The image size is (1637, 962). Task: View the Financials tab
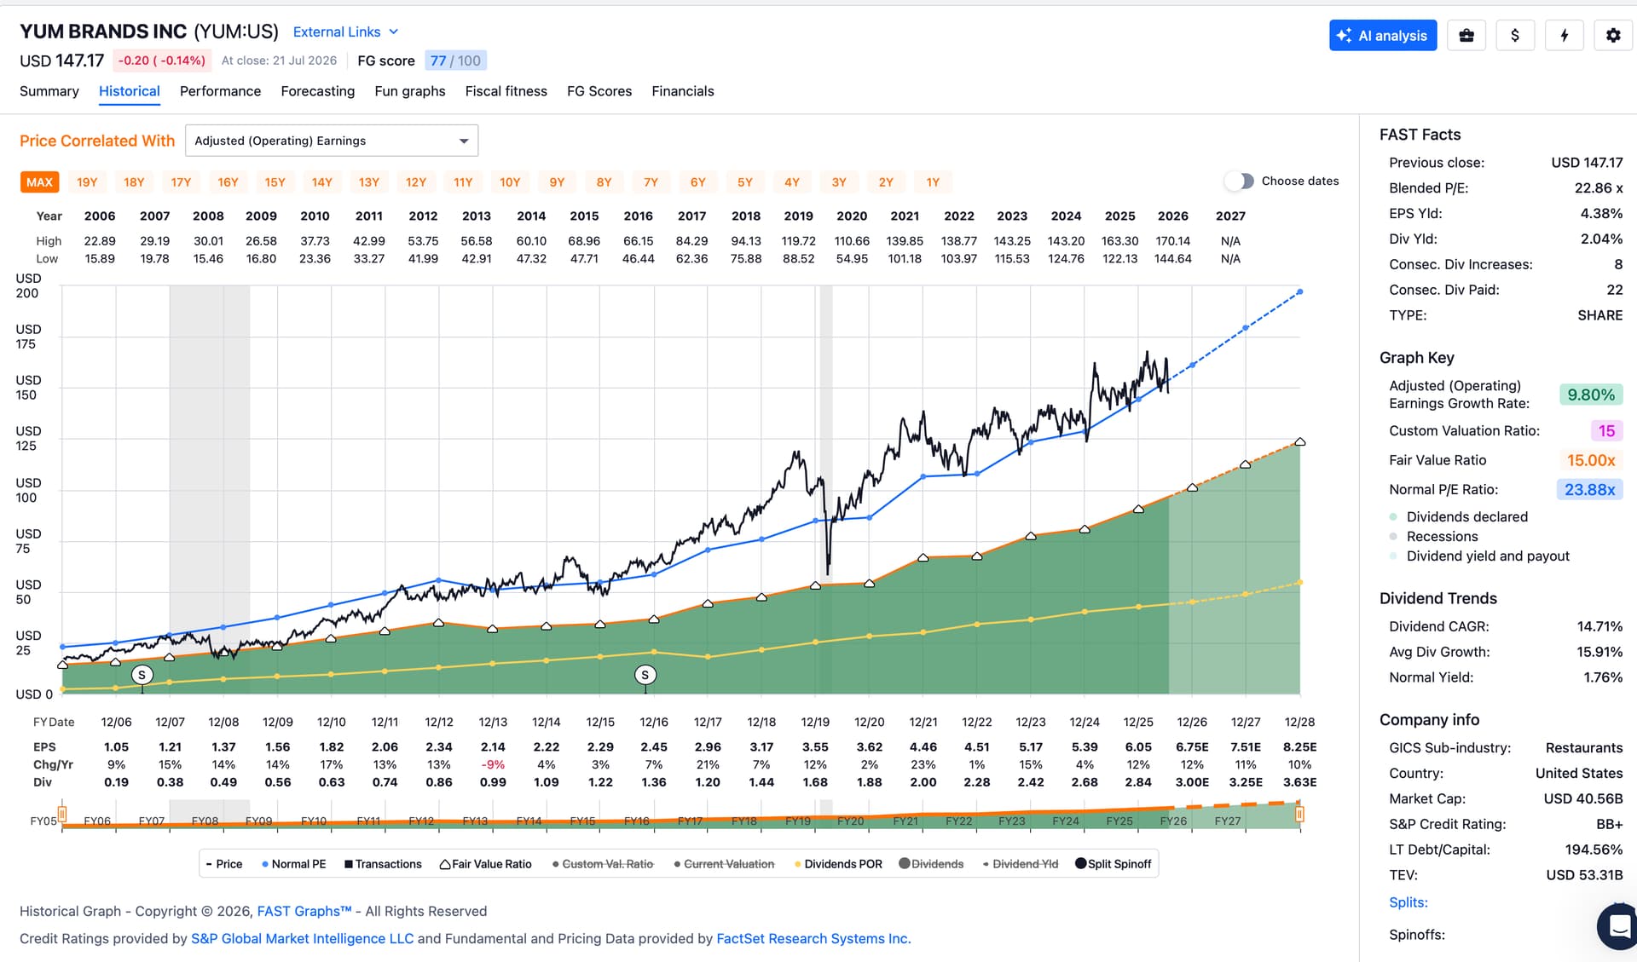tap(683, 91)
